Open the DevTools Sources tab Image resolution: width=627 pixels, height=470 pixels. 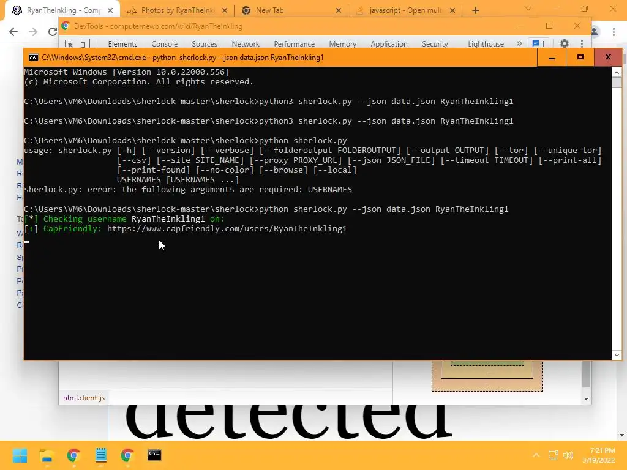coord(204,44)
